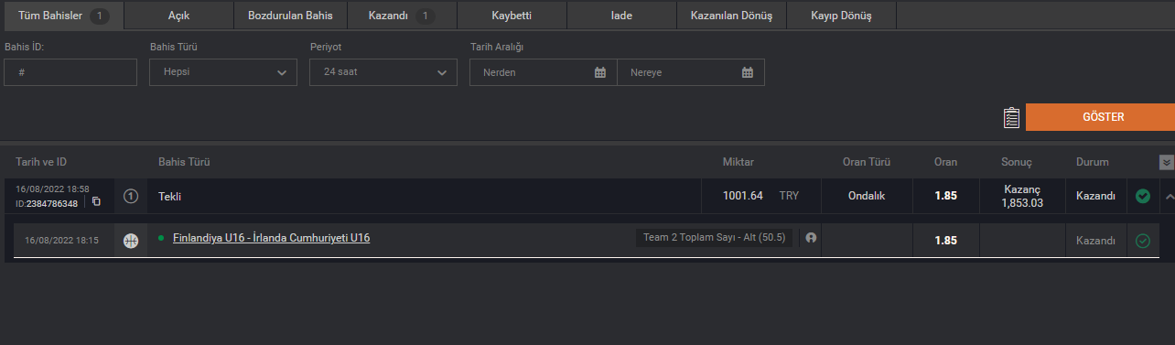
Task: Click the circled 1 bet count icon
Action: pyautogui.click(x=131, y=196)
